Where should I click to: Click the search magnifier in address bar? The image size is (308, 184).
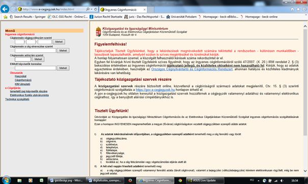pos(88,9)
